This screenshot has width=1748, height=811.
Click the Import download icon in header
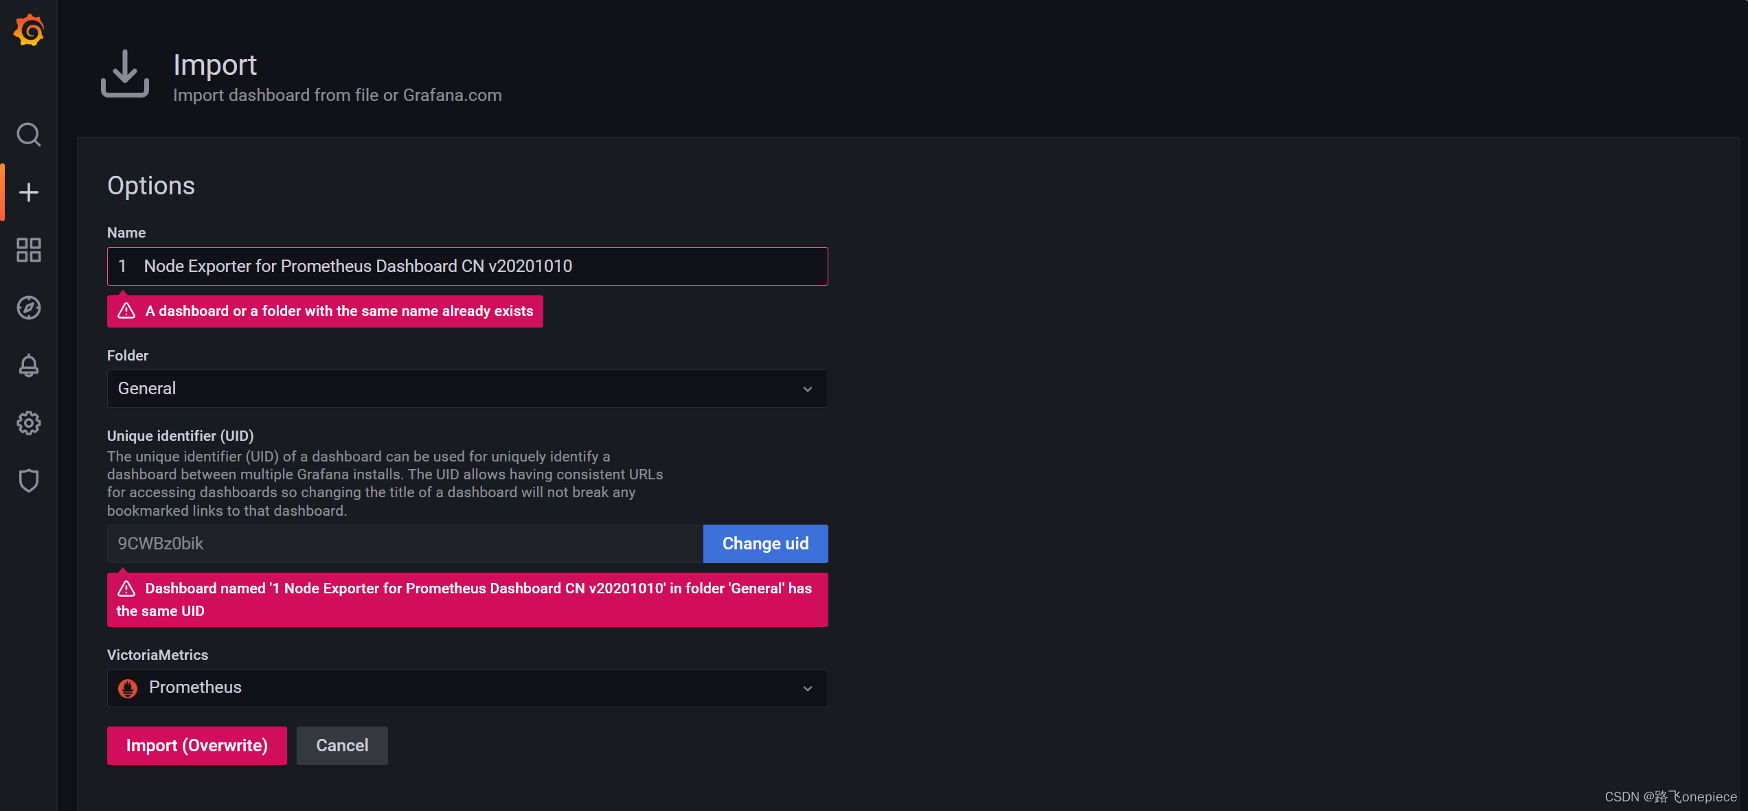coord(125,73)
